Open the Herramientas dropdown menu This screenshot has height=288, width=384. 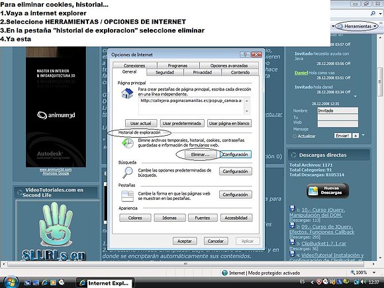click(x=358, y=26)
